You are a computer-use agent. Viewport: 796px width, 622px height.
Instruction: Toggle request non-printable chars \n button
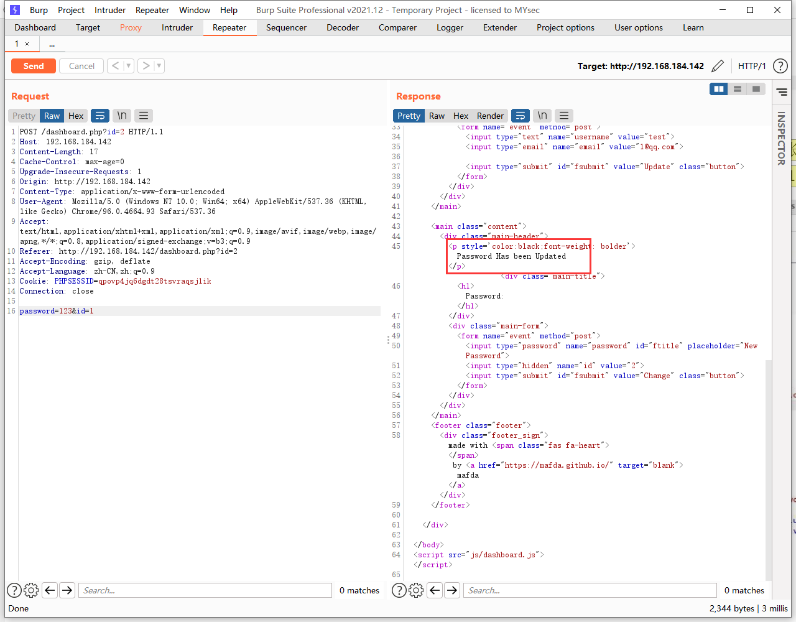coord(122,116)
